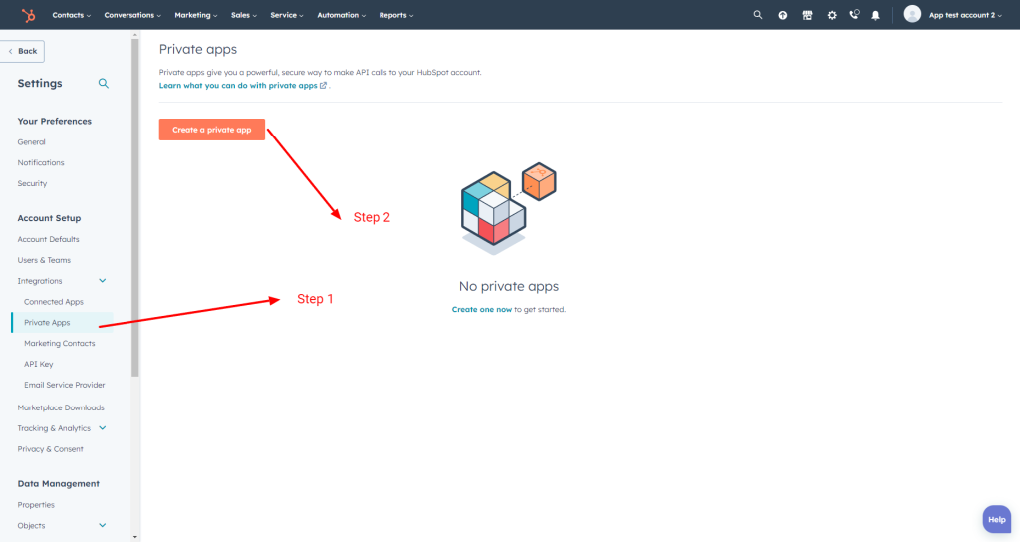This screenshot has height=542, width=1020.
Task: Click the HubSpot sprocket logo
Action: tap(28, 15)
